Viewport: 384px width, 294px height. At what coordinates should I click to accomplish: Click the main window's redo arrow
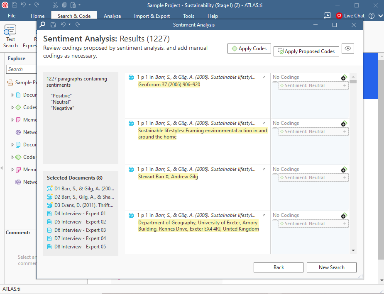(37, 5)
